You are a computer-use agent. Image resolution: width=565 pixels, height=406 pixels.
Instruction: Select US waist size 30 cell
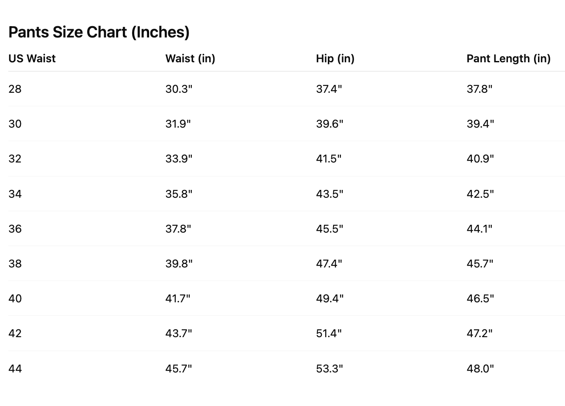pyautogui.click(x=15, y=124)
